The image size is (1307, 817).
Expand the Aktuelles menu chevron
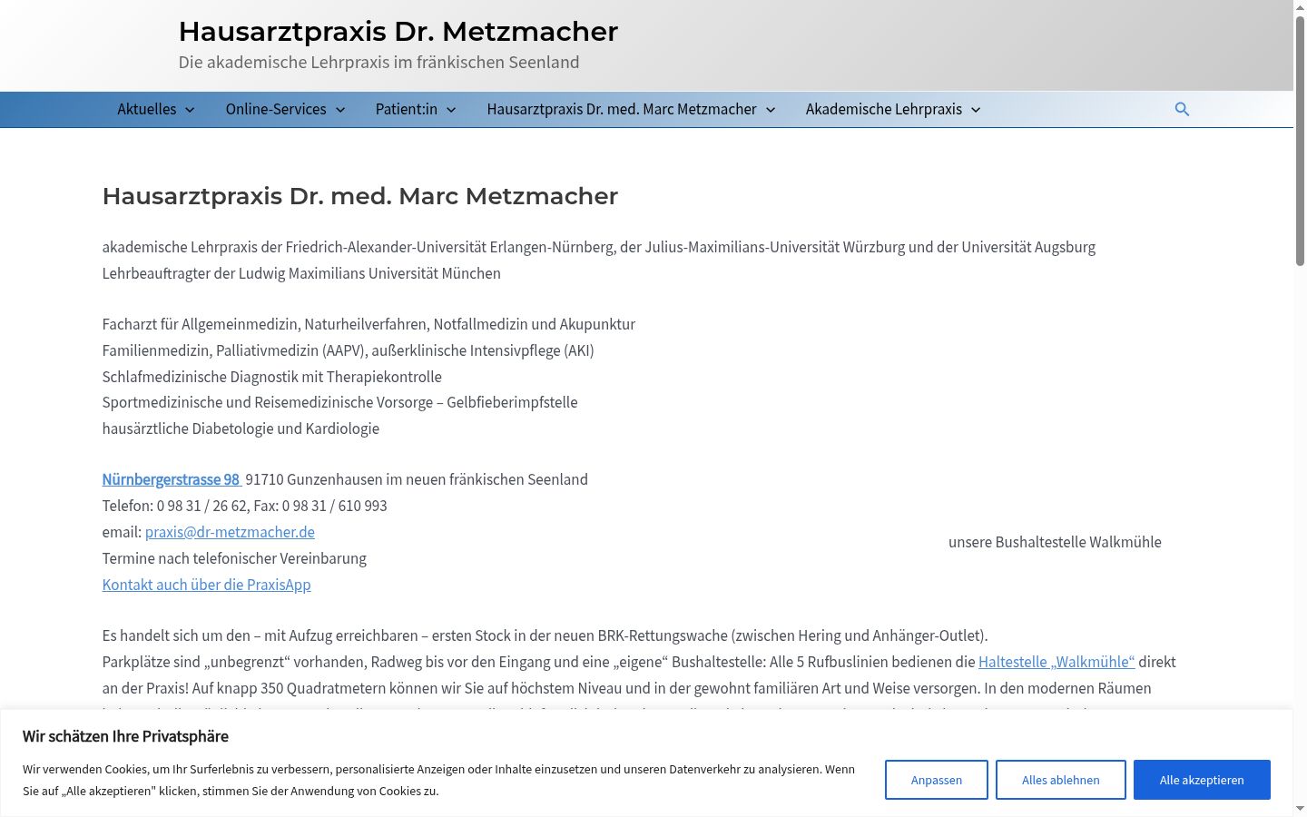point(190,110)
